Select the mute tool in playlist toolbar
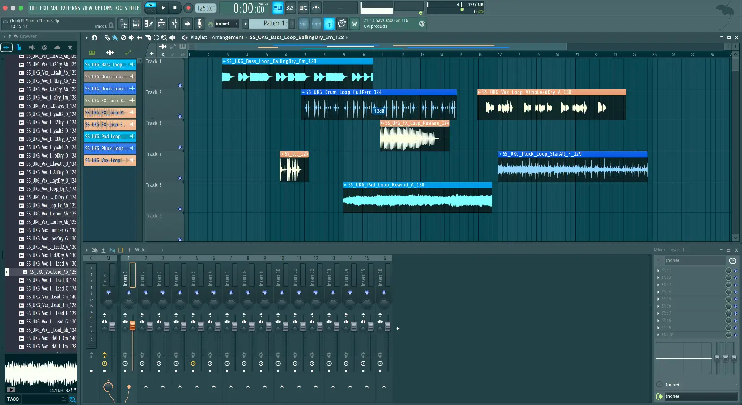The height and width of the screenshot is (405, 742). pos(132,38)
